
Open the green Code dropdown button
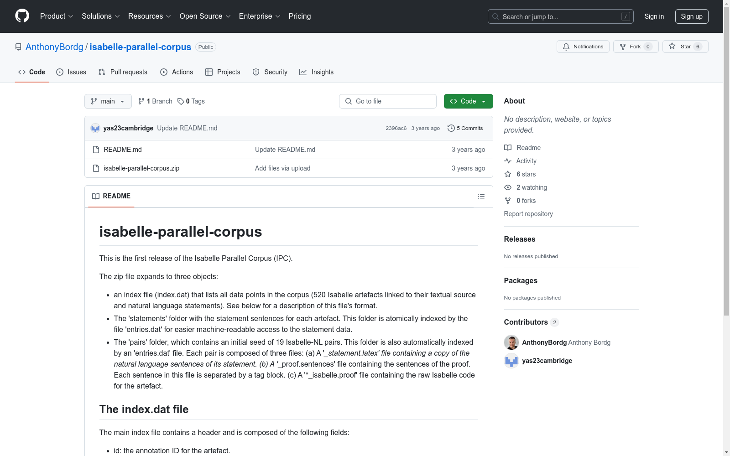pyautogui.click(x=468, y=101)
